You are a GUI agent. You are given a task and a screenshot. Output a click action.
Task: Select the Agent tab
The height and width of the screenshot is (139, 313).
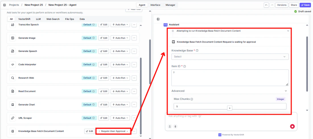click(142, 5)
